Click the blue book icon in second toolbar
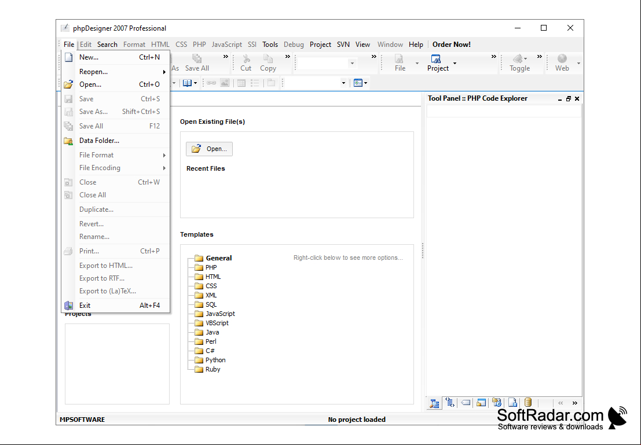This screenshot has width=641, height=445. point(187,83)
